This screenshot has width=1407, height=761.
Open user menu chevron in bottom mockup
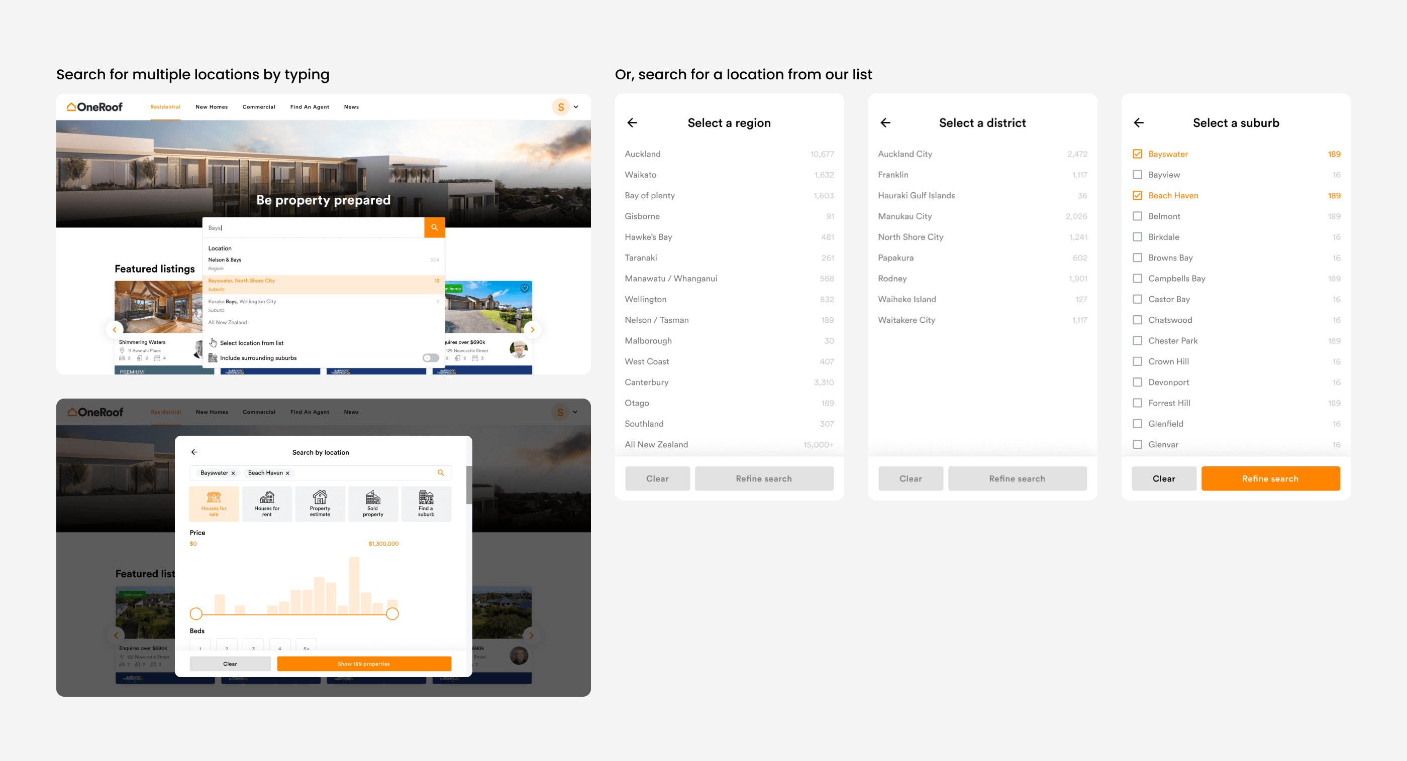tap(575, 412)
